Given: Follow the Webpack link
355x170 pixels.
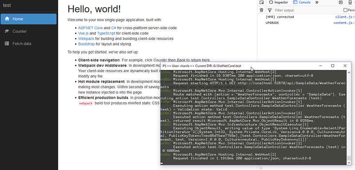Looking at the screenshot, I should 86,39.
